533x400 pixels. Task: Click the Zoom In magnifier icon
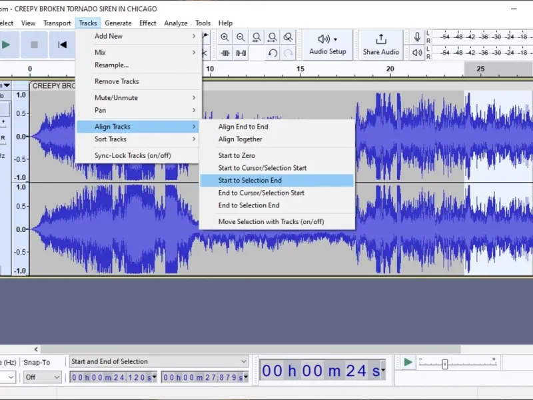pos(225,37)
